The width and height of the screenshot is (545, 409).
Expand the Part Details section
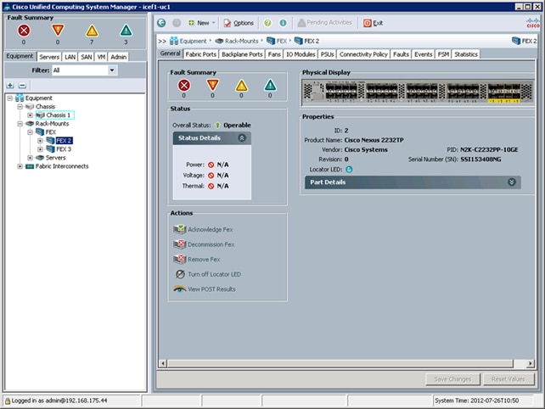[x=511, y=182]
